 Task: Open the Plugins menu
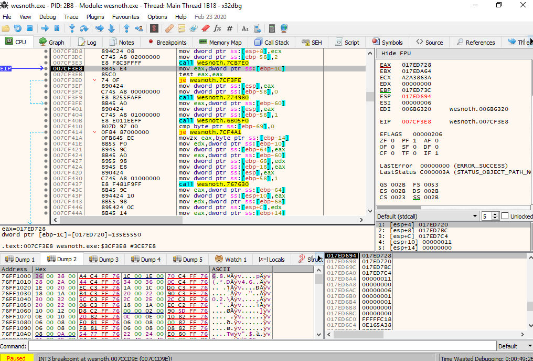[x=95, y=17]
